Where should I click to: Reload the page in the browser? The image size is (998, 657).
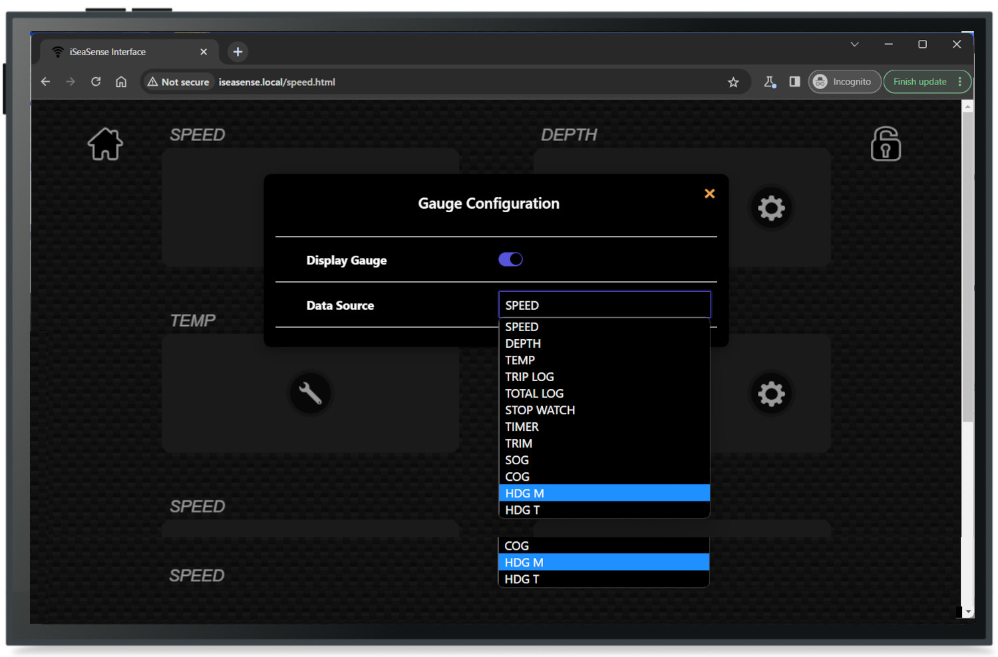[x=96, y=82]
